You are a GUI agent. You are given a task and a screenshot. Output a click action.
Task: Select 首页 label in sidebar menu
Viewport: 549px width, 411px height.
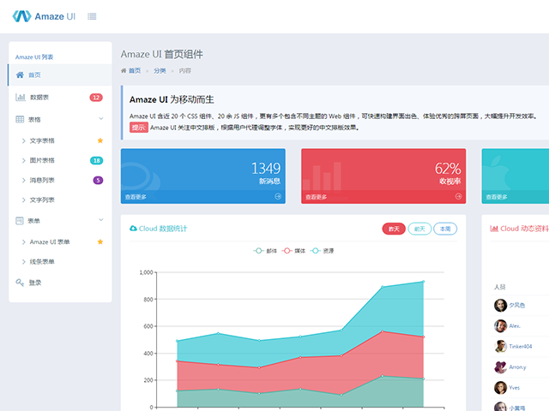(x=34, y=74)
